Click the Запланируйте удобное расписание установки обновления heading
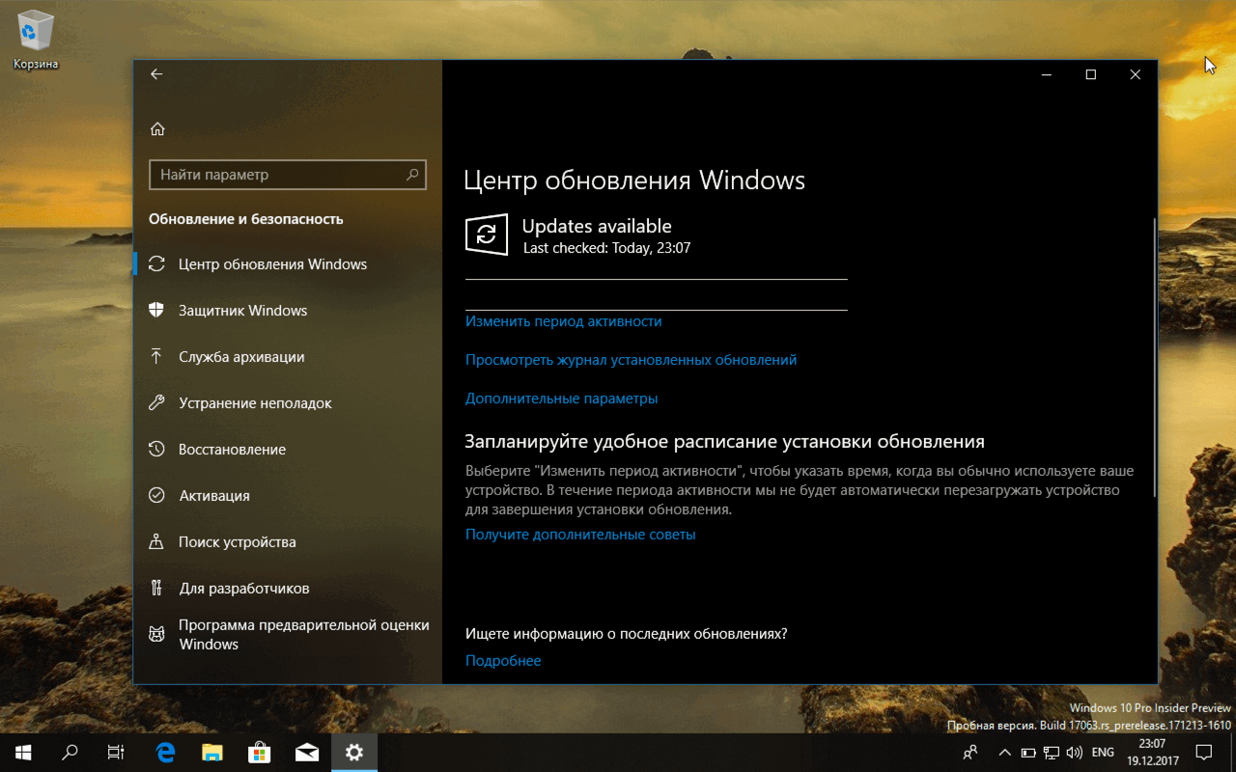This screenshot has width=1236, height=772. click(725, 442)
